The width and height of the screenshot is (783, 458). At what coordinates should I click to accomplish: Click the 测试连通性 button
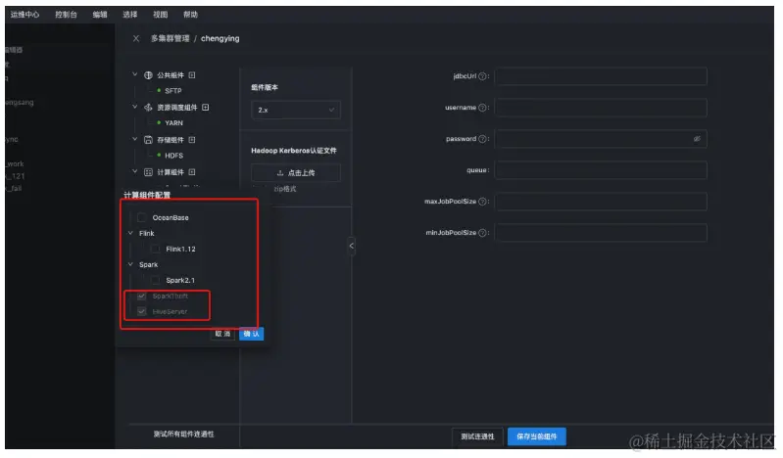477,436
